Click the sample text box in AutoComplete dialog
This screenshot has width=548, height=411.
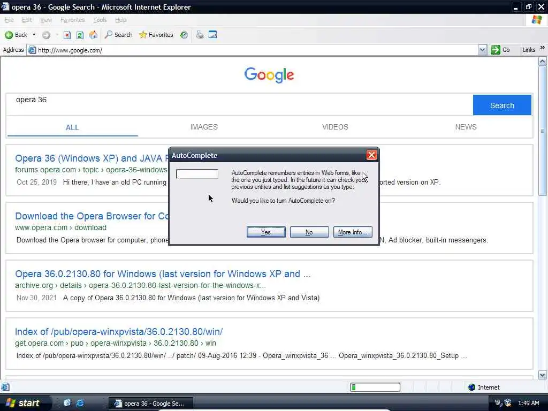click(197, 174)
